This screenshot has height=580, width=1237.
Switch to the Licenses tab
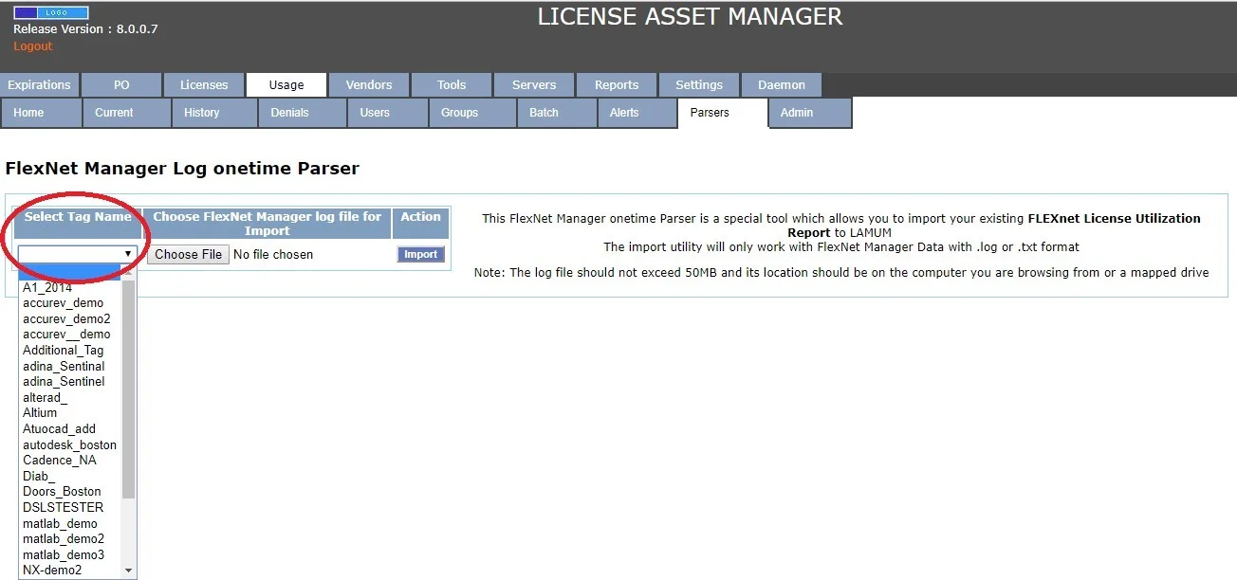click(204, 85)
